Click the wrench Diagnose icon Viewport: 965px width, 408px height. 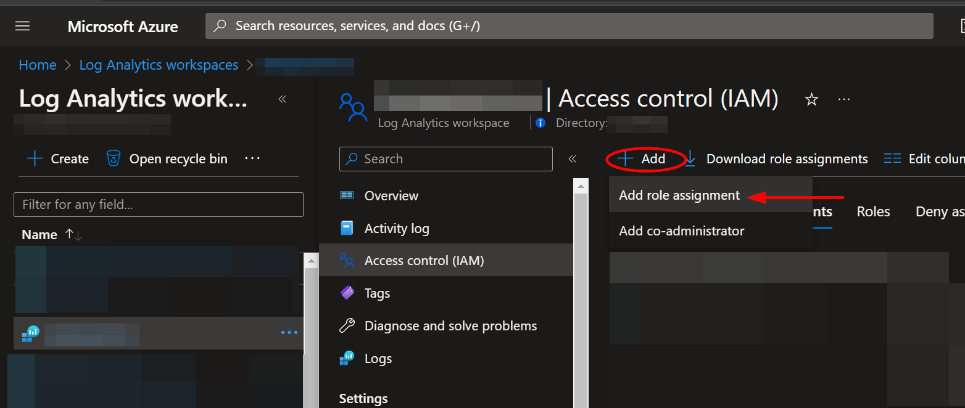(347, 325)
